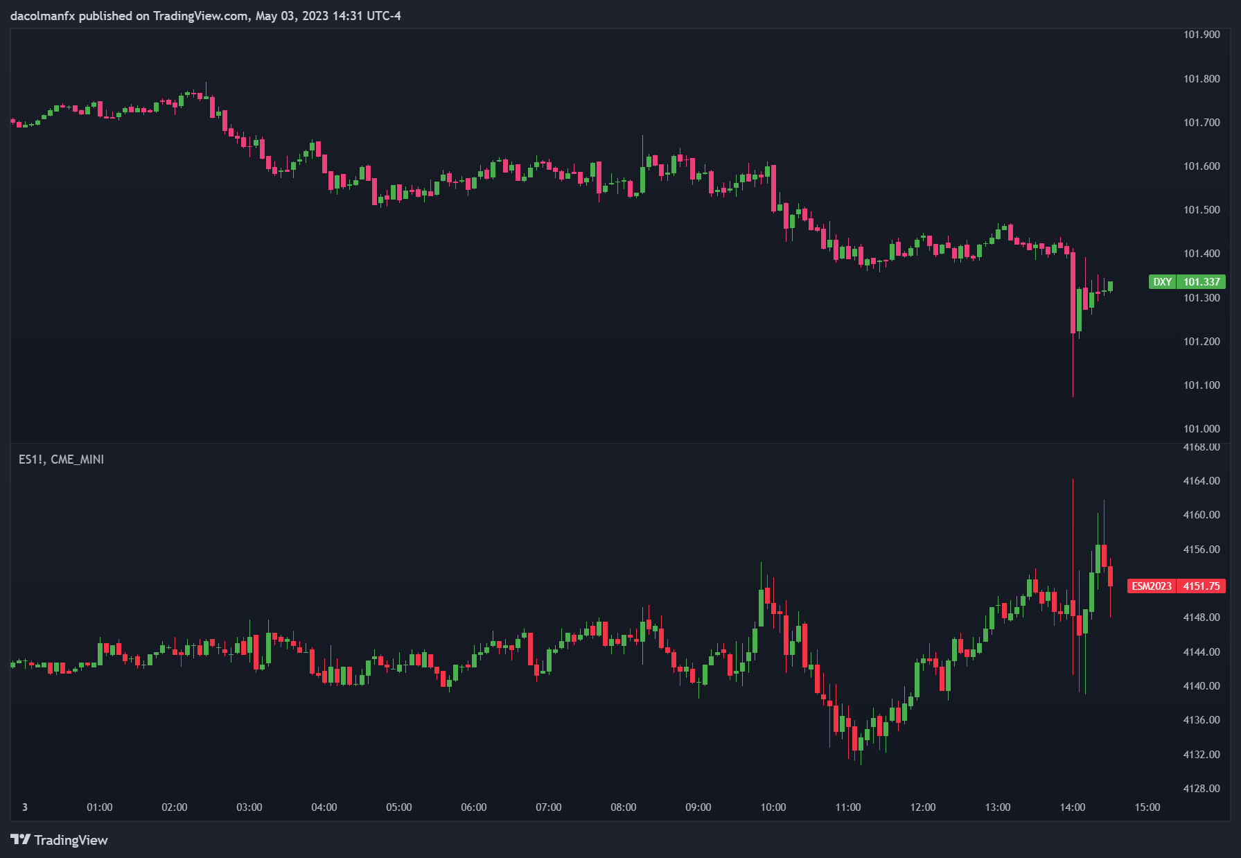This screenshot has width=1241, height=858.
Task: Click the 101.900 price scale value
Action: (1202, 35)
